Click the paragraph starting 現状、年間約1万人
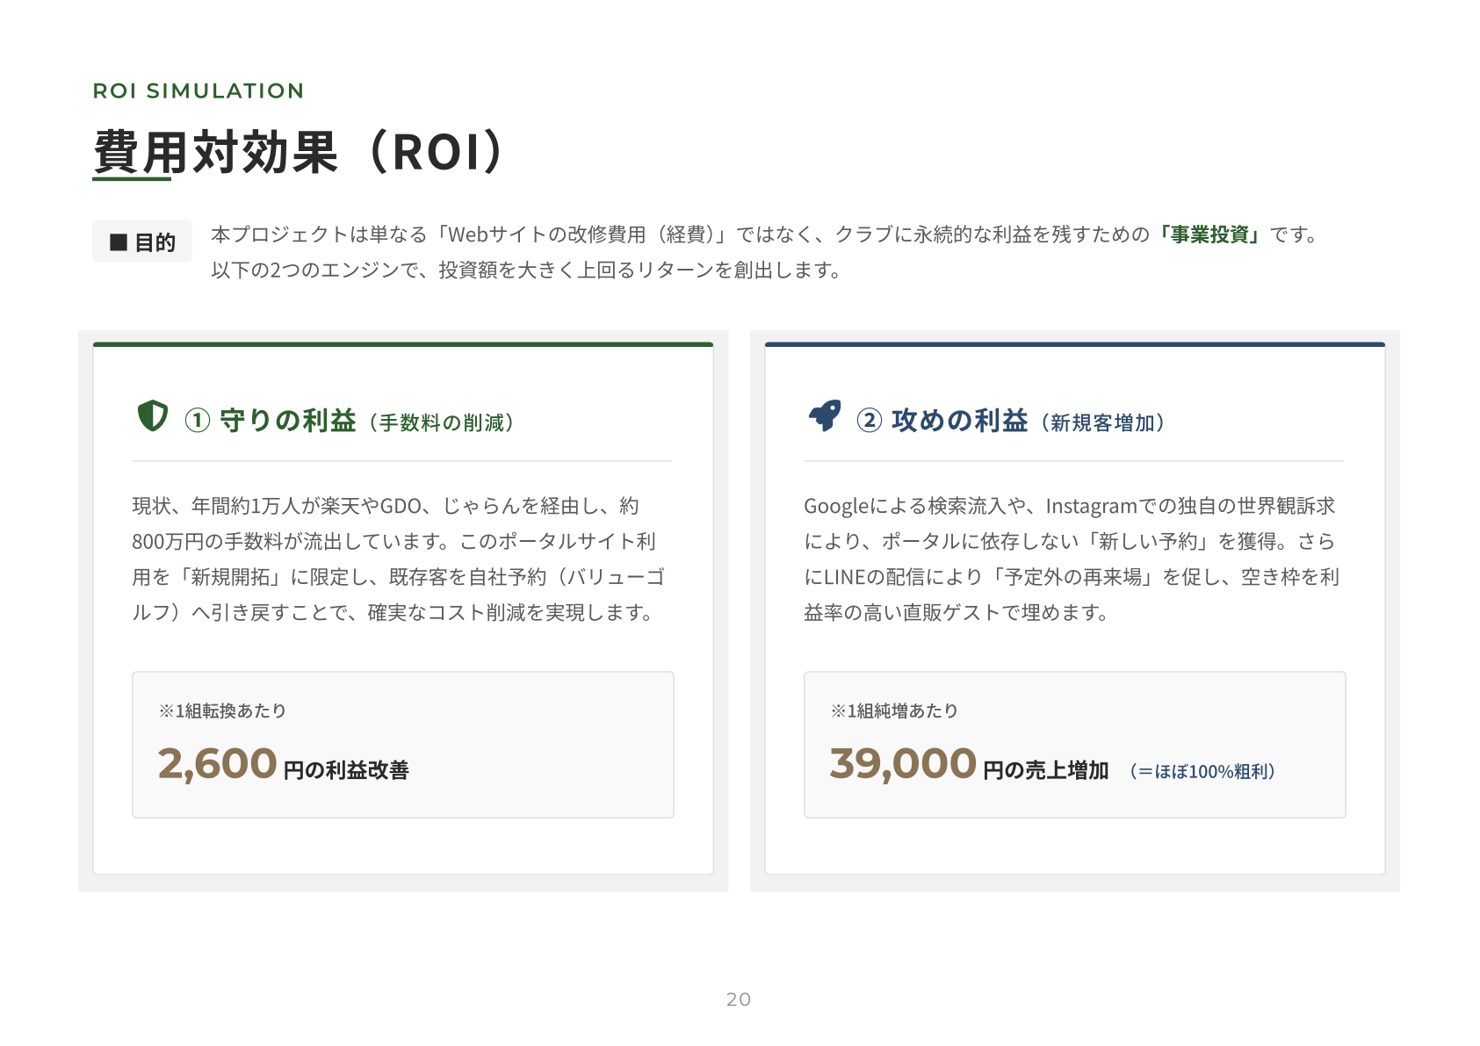The width and height of the screenshot is (1480, 1046). (399, 559)
